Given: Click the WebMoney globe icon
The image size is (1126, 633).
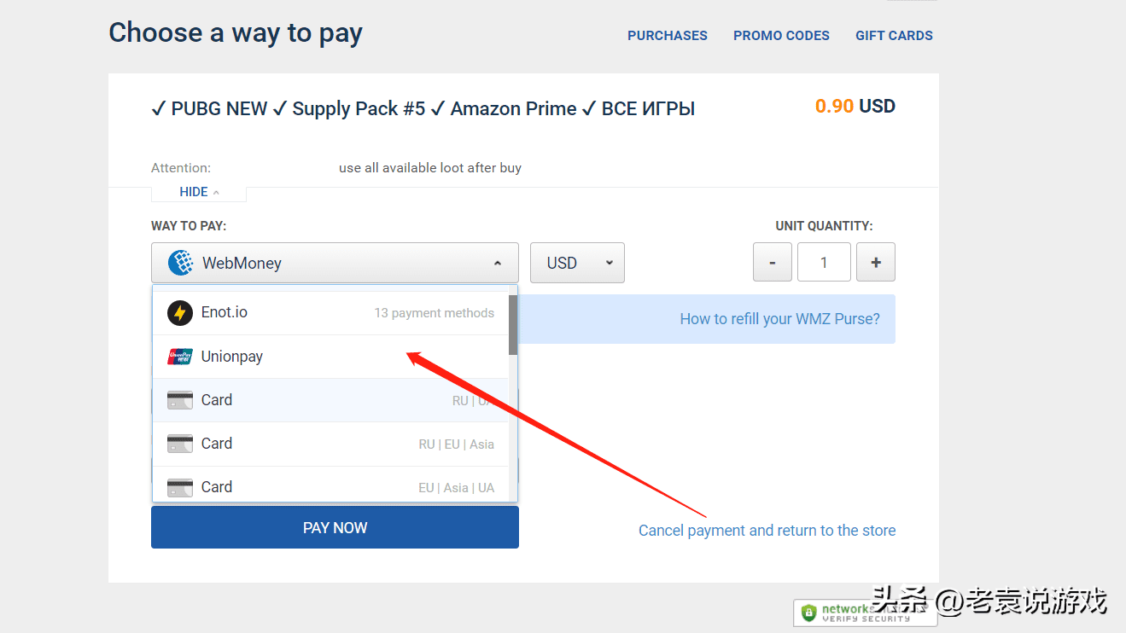Looking at the screenshot, I should click(x=181, y=263).
